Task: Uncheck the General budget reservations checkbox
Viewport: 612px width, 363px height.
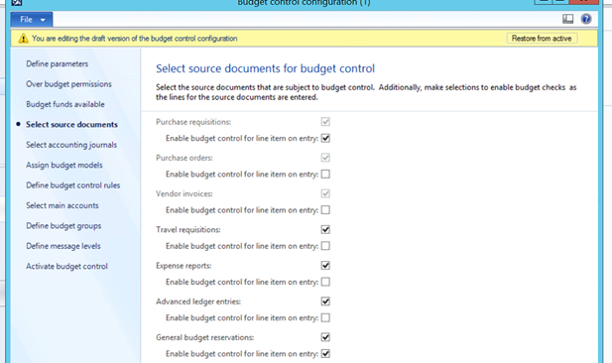Action: (325, 337)
